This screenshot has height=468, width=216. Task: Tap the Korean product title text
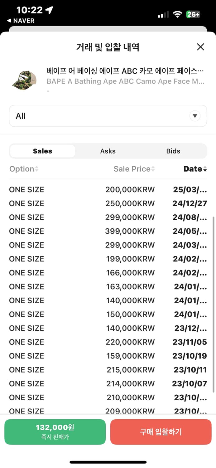point(125,71)
